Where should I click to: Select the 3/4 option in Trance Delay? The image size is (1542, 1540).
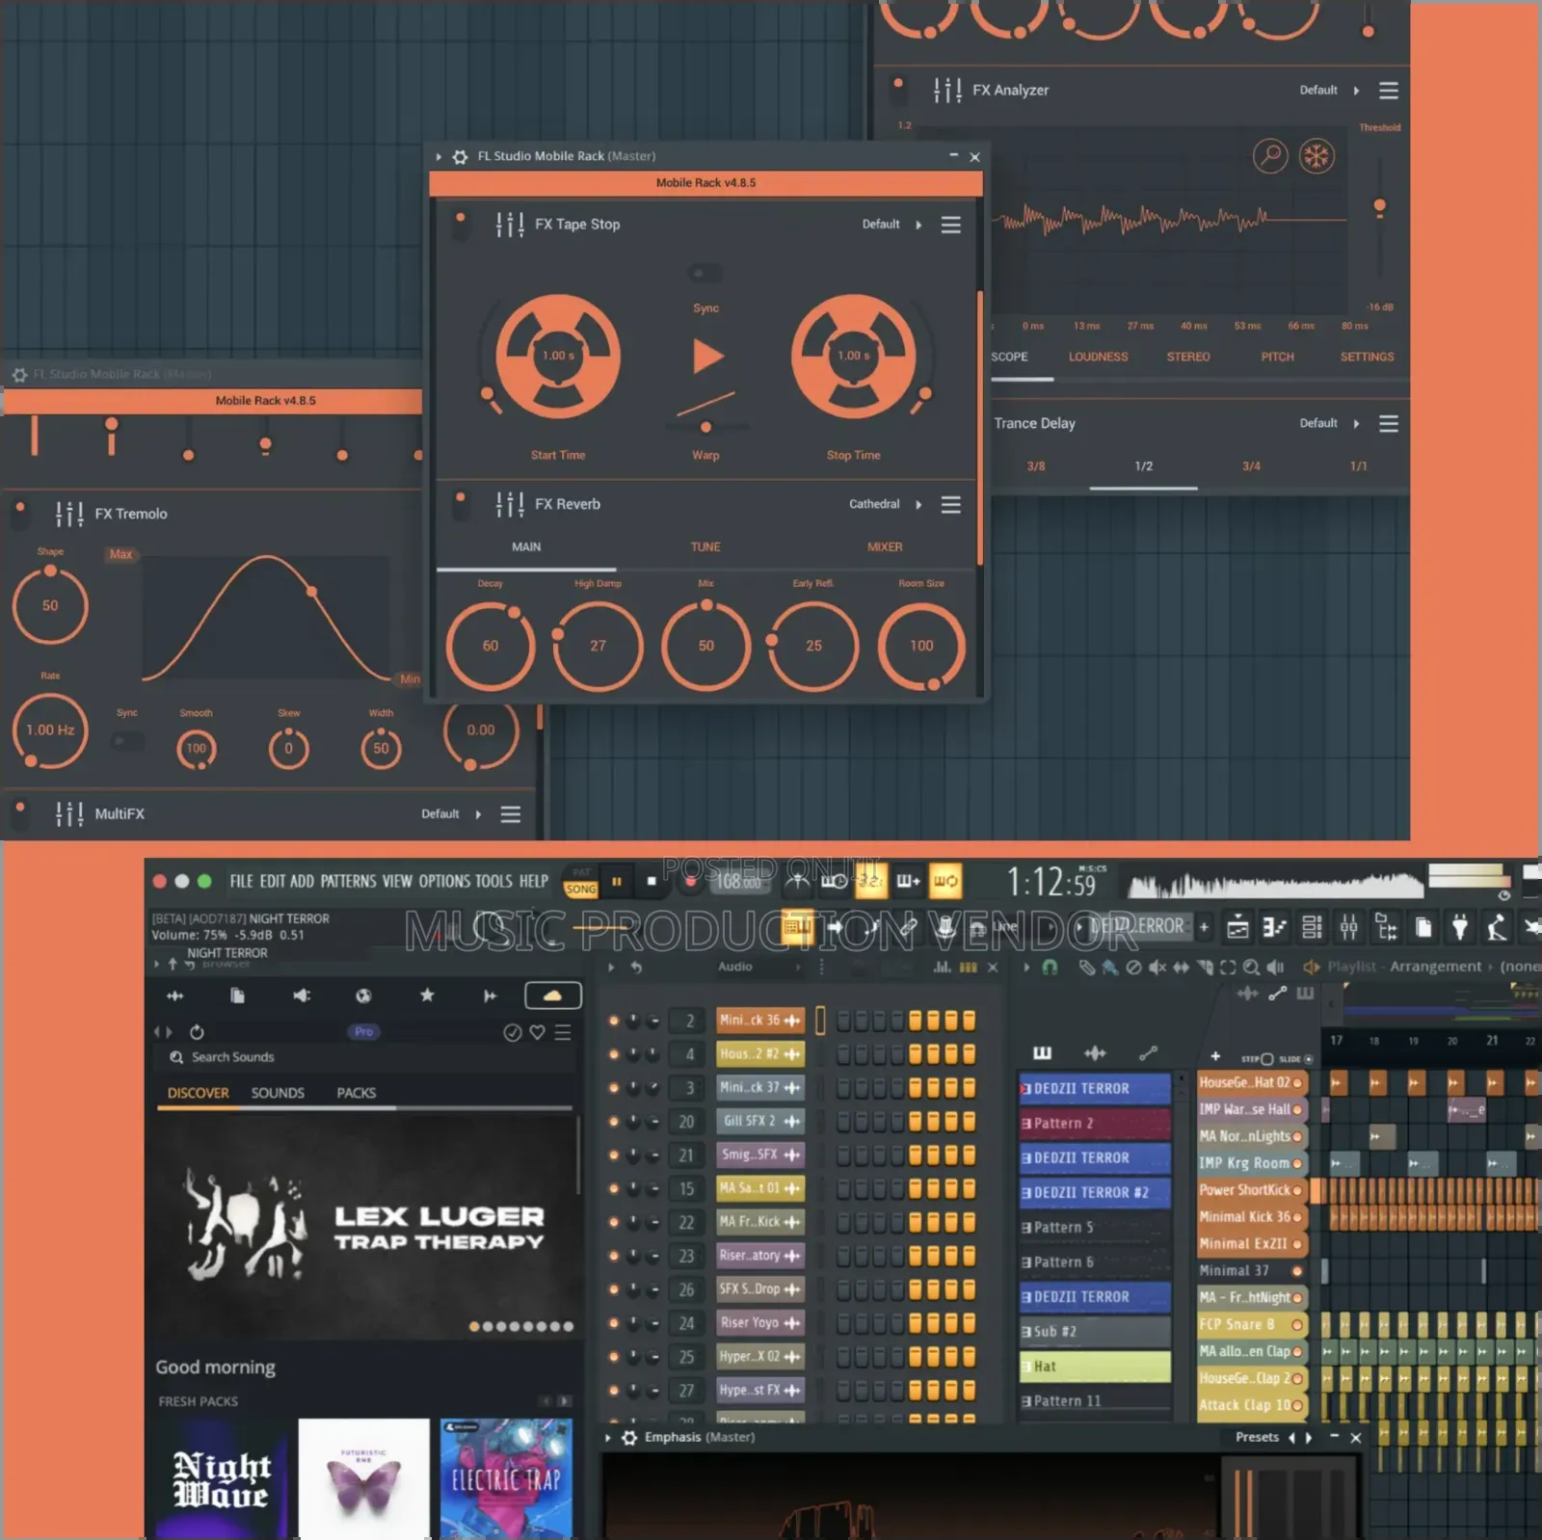[x=1251, y=466]
